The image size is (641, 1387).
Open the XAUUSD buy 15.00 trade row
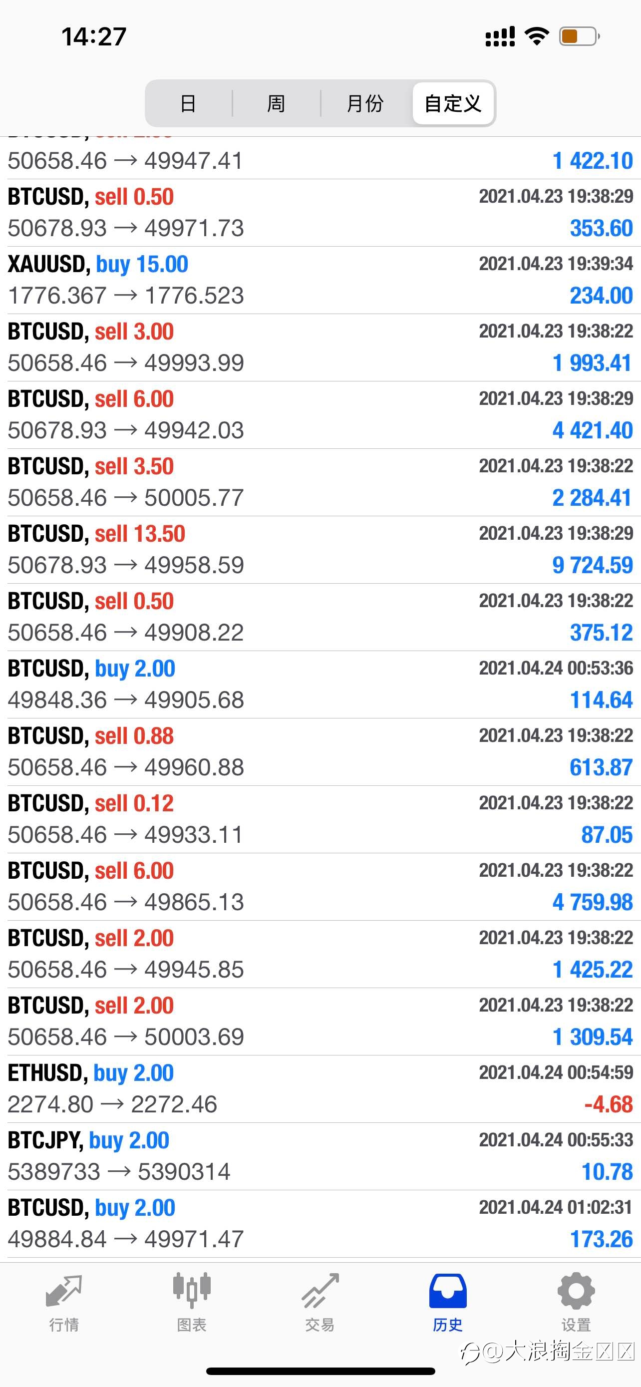[x=320, y=280]
